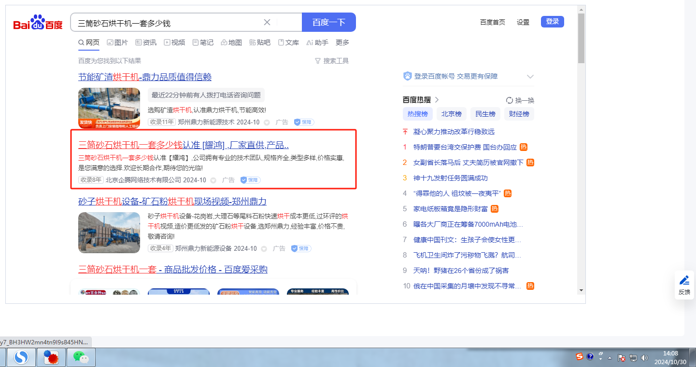The image size is (696, 367).
Task: Click the 换一换 refresh icon in 百度热搜
Action: 509,100
